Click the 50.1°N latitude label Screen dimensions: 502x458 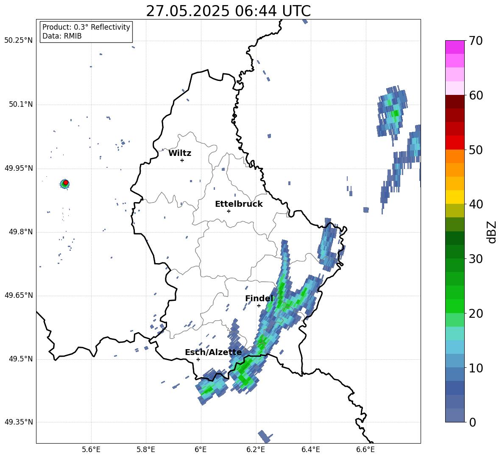pyautogui.click(x=21, y=105)
